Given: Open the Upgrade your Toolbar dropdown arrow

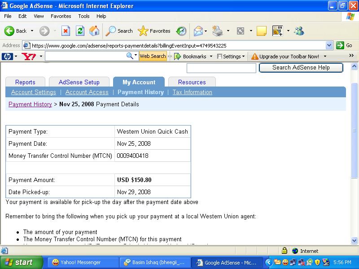Looking at the screenshot, I should coord(325,56).
